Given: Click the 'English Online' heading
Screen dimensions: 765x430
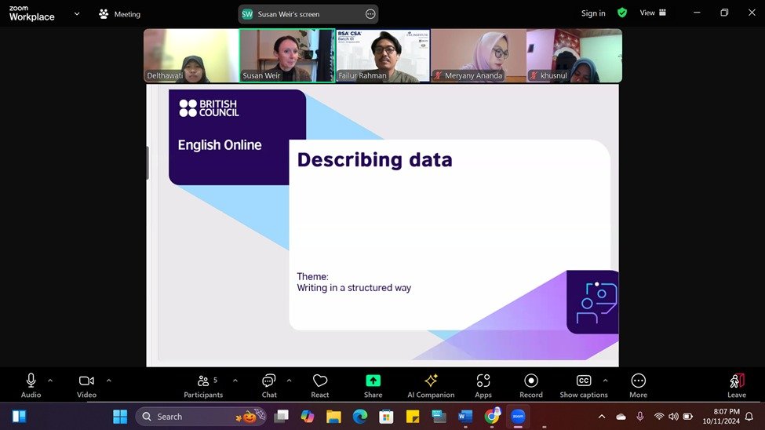Looking at the screenshot, I should click(x=220, y=145).
